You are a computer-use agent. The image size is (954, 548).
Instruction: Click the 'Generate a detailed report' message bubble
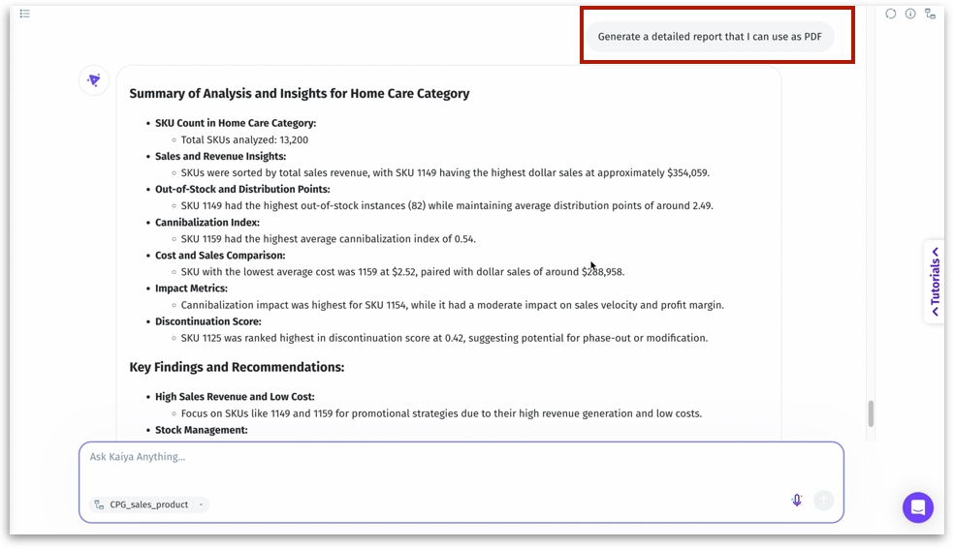click(709, 37)
